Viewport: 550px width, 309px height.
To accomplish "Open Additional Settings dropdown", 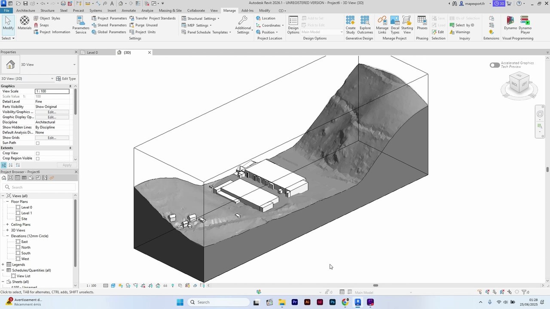I will click(x=243, y=25).
